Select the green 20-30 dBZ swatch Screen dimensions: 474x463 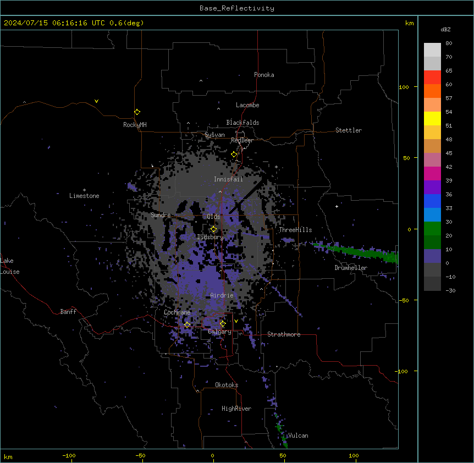[432, 229]
